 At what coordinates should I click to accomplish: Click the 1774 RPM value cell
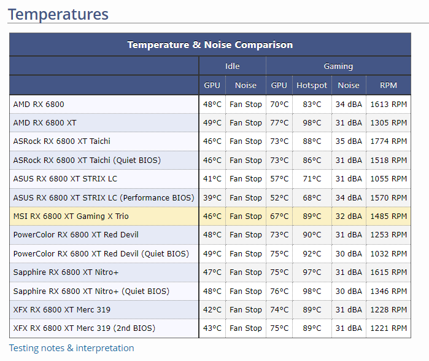pos(388,141)
